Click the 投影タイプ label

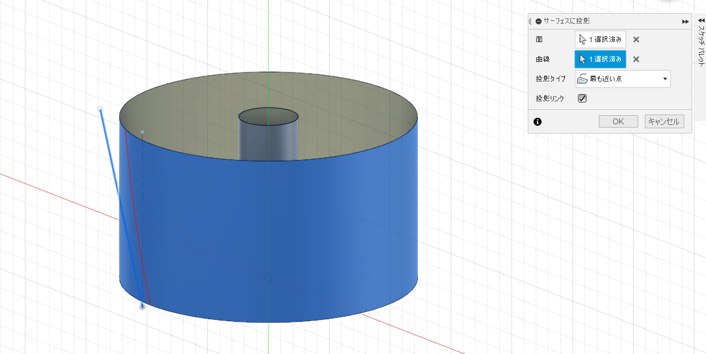(551, 79)
